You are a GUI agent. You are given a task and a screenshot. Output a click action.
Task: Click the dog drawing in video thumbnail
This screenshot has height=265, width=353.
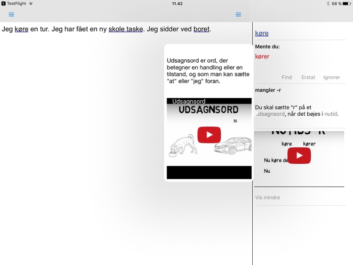coord(183,145)
